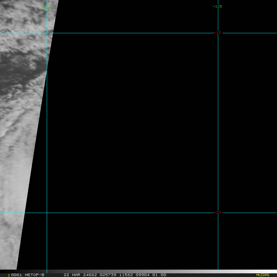
Task: Click the red -15 latitude label
Action: (x=218, y=33)
